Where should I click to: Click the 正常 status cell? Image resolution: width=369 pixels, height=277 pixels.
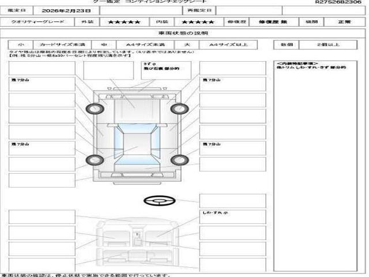pyautogui.click(x=344, y=22)
